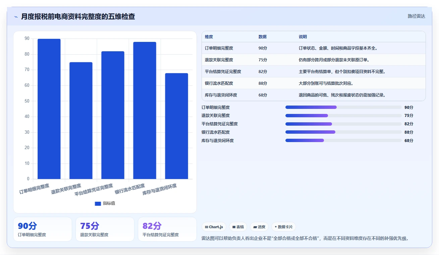Click table value 88分
439x255 pixels.
(263, 83)
